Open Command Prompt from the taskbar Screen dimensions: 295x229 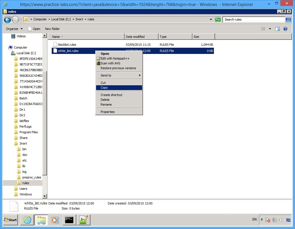pos(69,220)
